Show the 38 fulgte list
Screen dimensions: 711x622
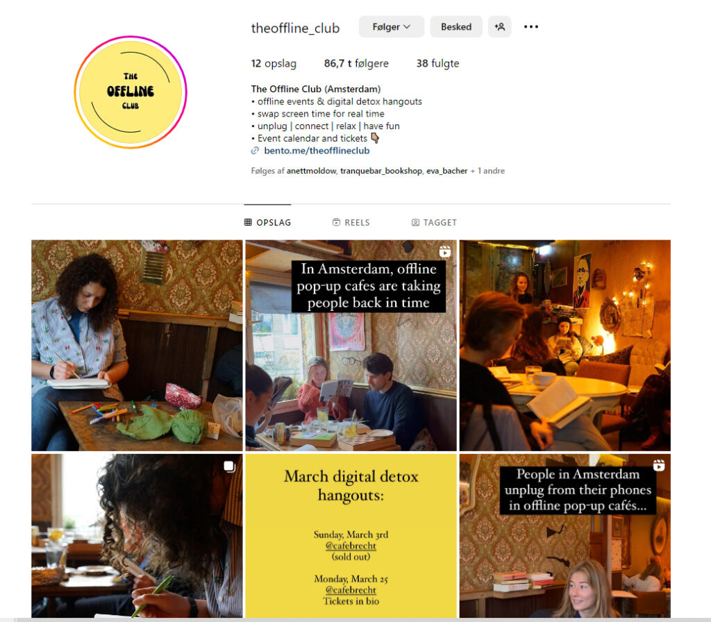[x=437, y=63]
